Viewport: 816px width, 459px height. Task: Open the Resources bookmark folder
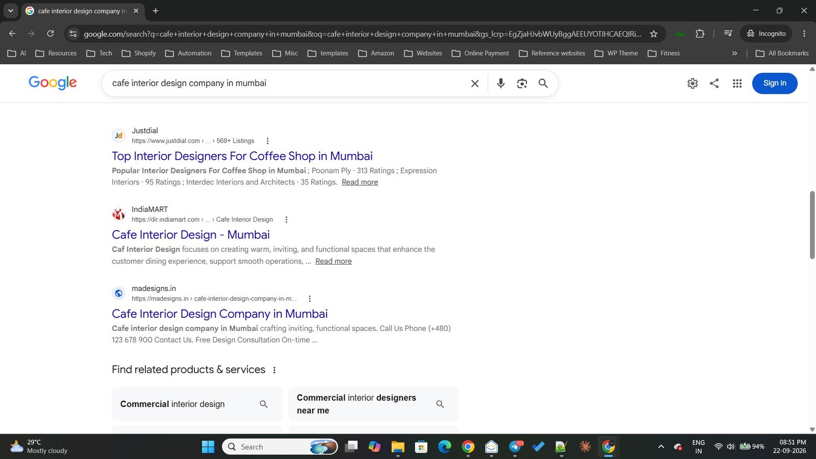(56, 53)
